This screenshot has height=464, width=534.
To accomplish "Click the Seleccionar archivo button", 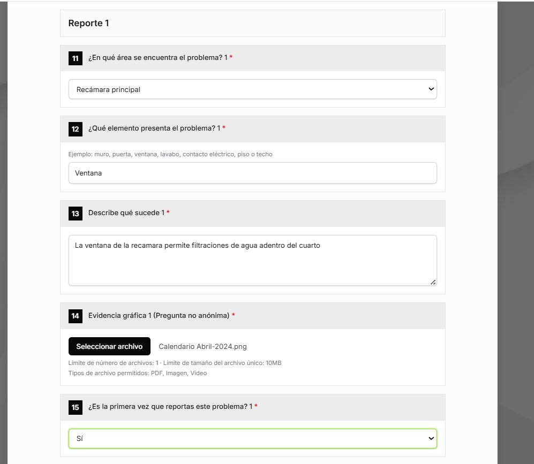I will click(109, 346).
